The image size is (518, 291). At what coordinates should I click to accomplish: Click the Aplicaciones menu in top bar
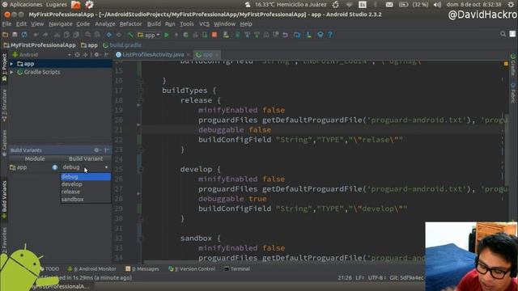26,5
